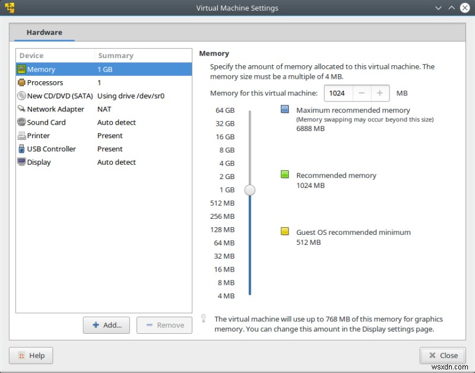Viewport: 475px width, 373px height.
Task: Open the Help dialog
Action: point(31,355)
